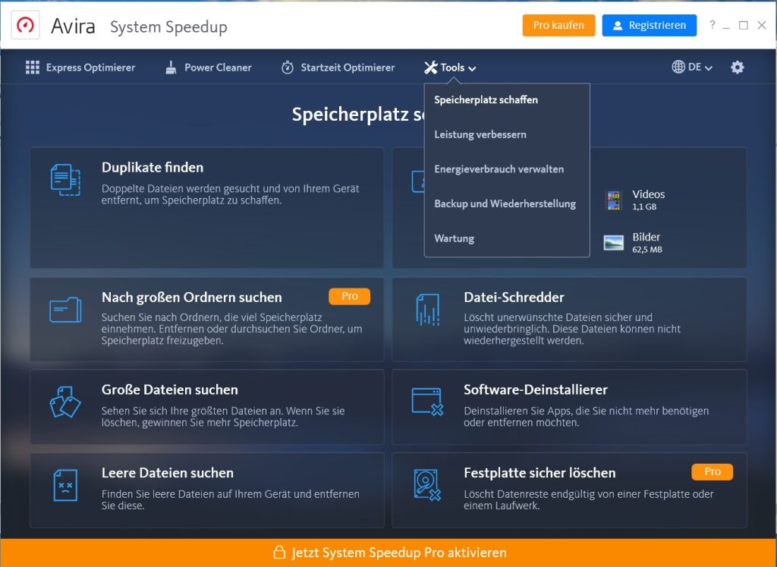Click the Bilder label
The width and height of the screenshot is (777, 567).
click(646, 237)
